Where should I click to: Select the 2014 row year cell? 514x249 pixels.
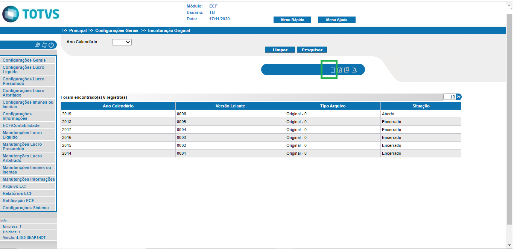[118, 153]
